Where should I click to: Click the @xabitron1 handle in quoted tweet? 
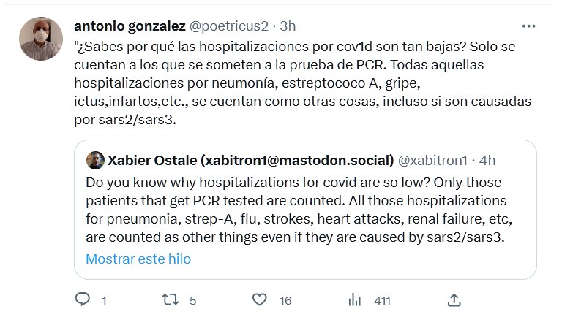click(432, 160)
